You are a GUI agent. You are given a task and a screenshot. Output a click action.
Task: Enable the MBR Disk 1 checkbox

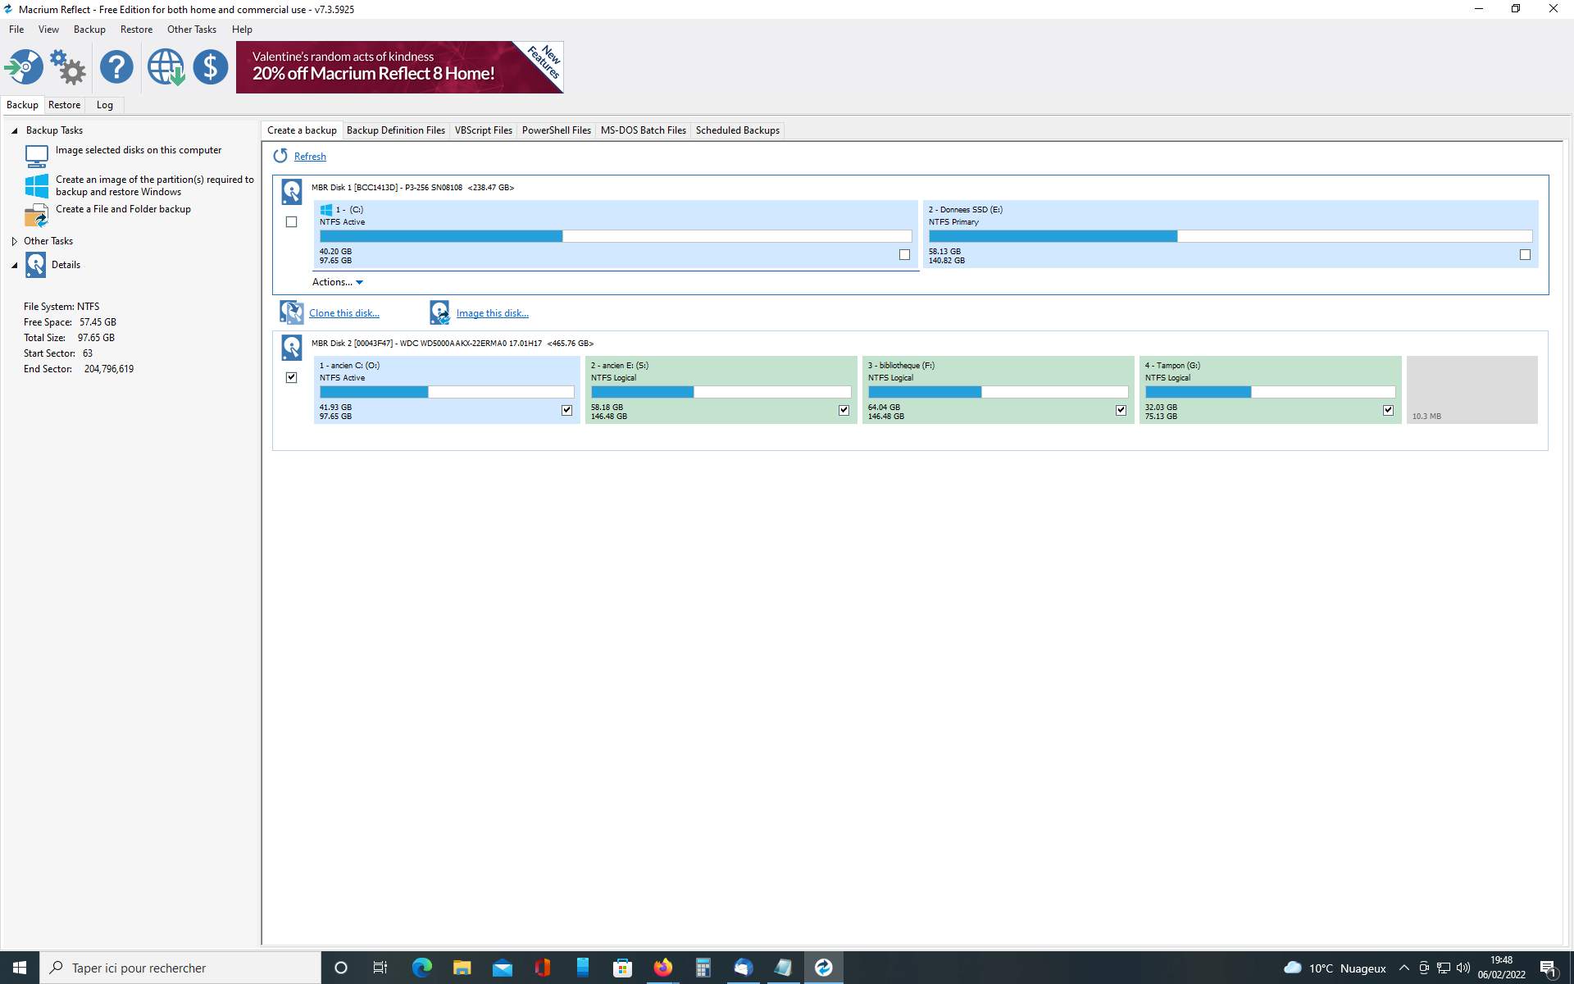click(291, 221)
